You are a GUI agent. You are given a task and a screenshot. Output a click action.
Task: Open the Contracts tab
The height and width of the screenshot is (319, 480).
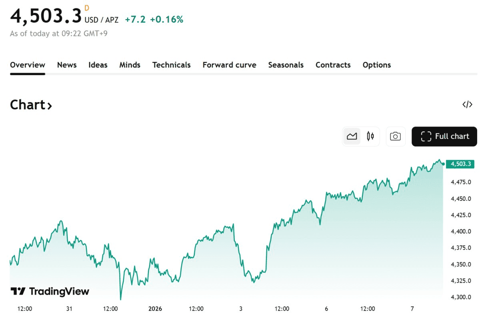pos(333,65)
